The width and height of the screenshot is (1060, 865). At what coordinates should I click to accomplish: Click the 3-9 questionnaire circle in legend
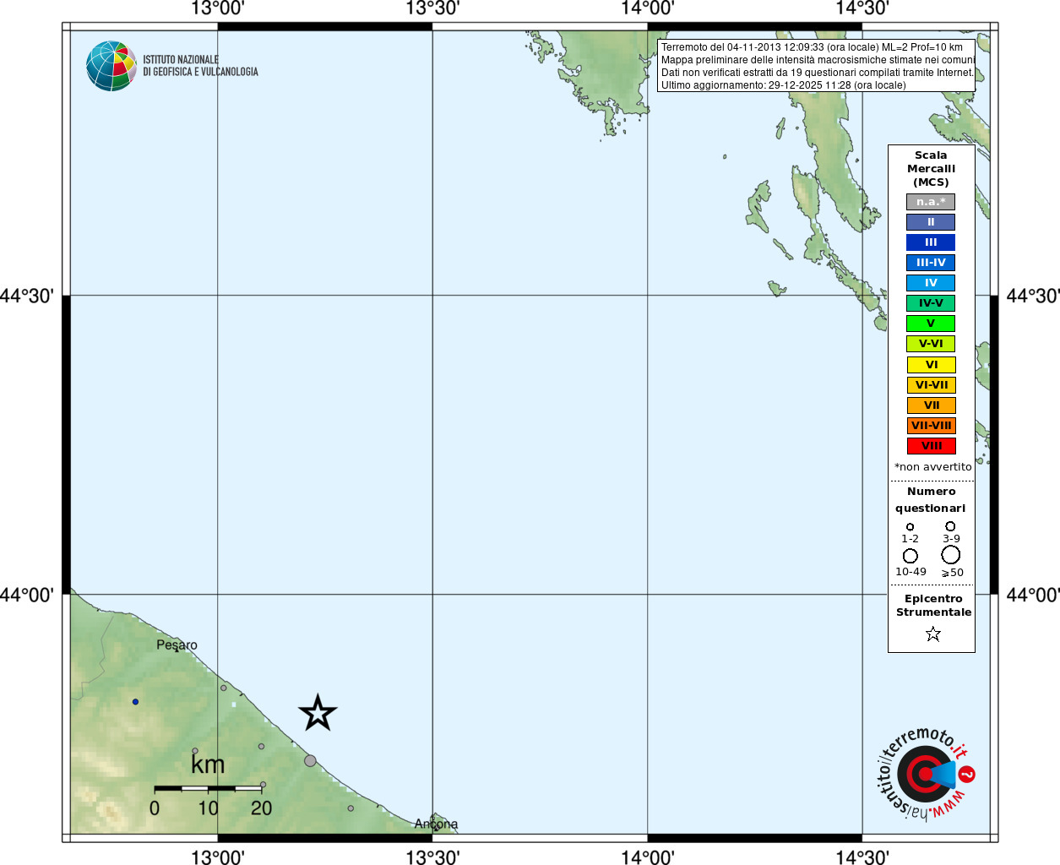(950, 526)
